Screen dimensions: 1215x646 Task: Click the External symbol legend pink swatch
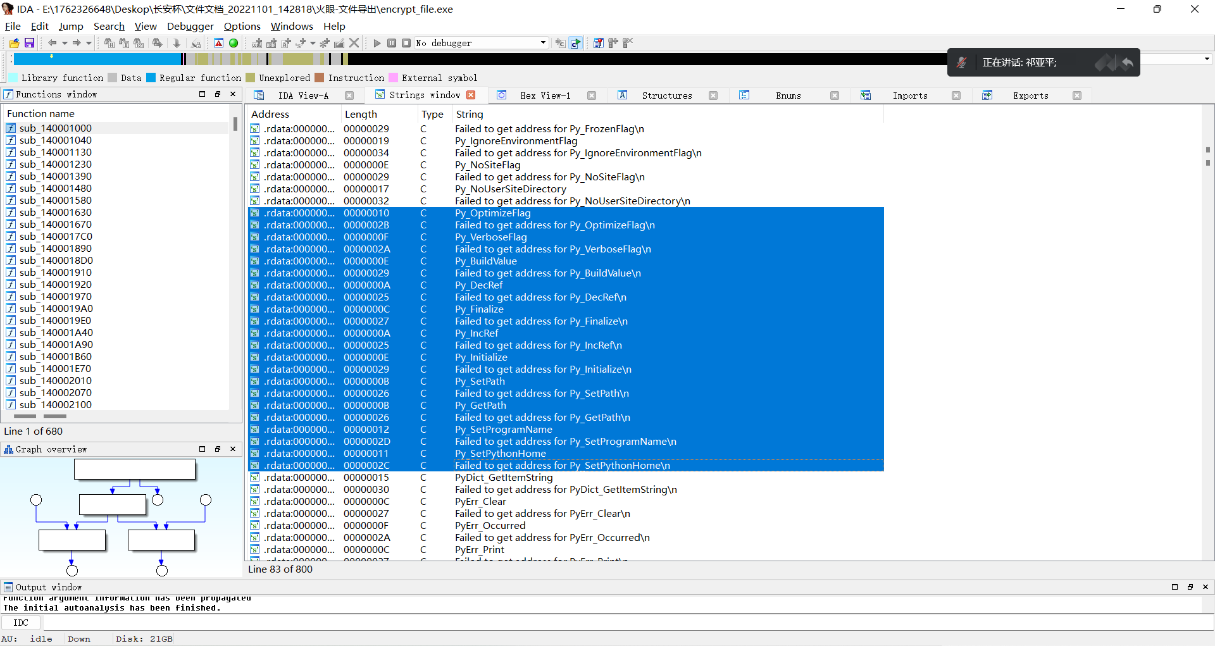393,78
